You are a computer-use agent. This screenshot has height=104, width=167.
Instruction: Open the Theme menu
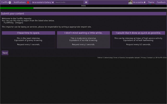click(151, 2)
